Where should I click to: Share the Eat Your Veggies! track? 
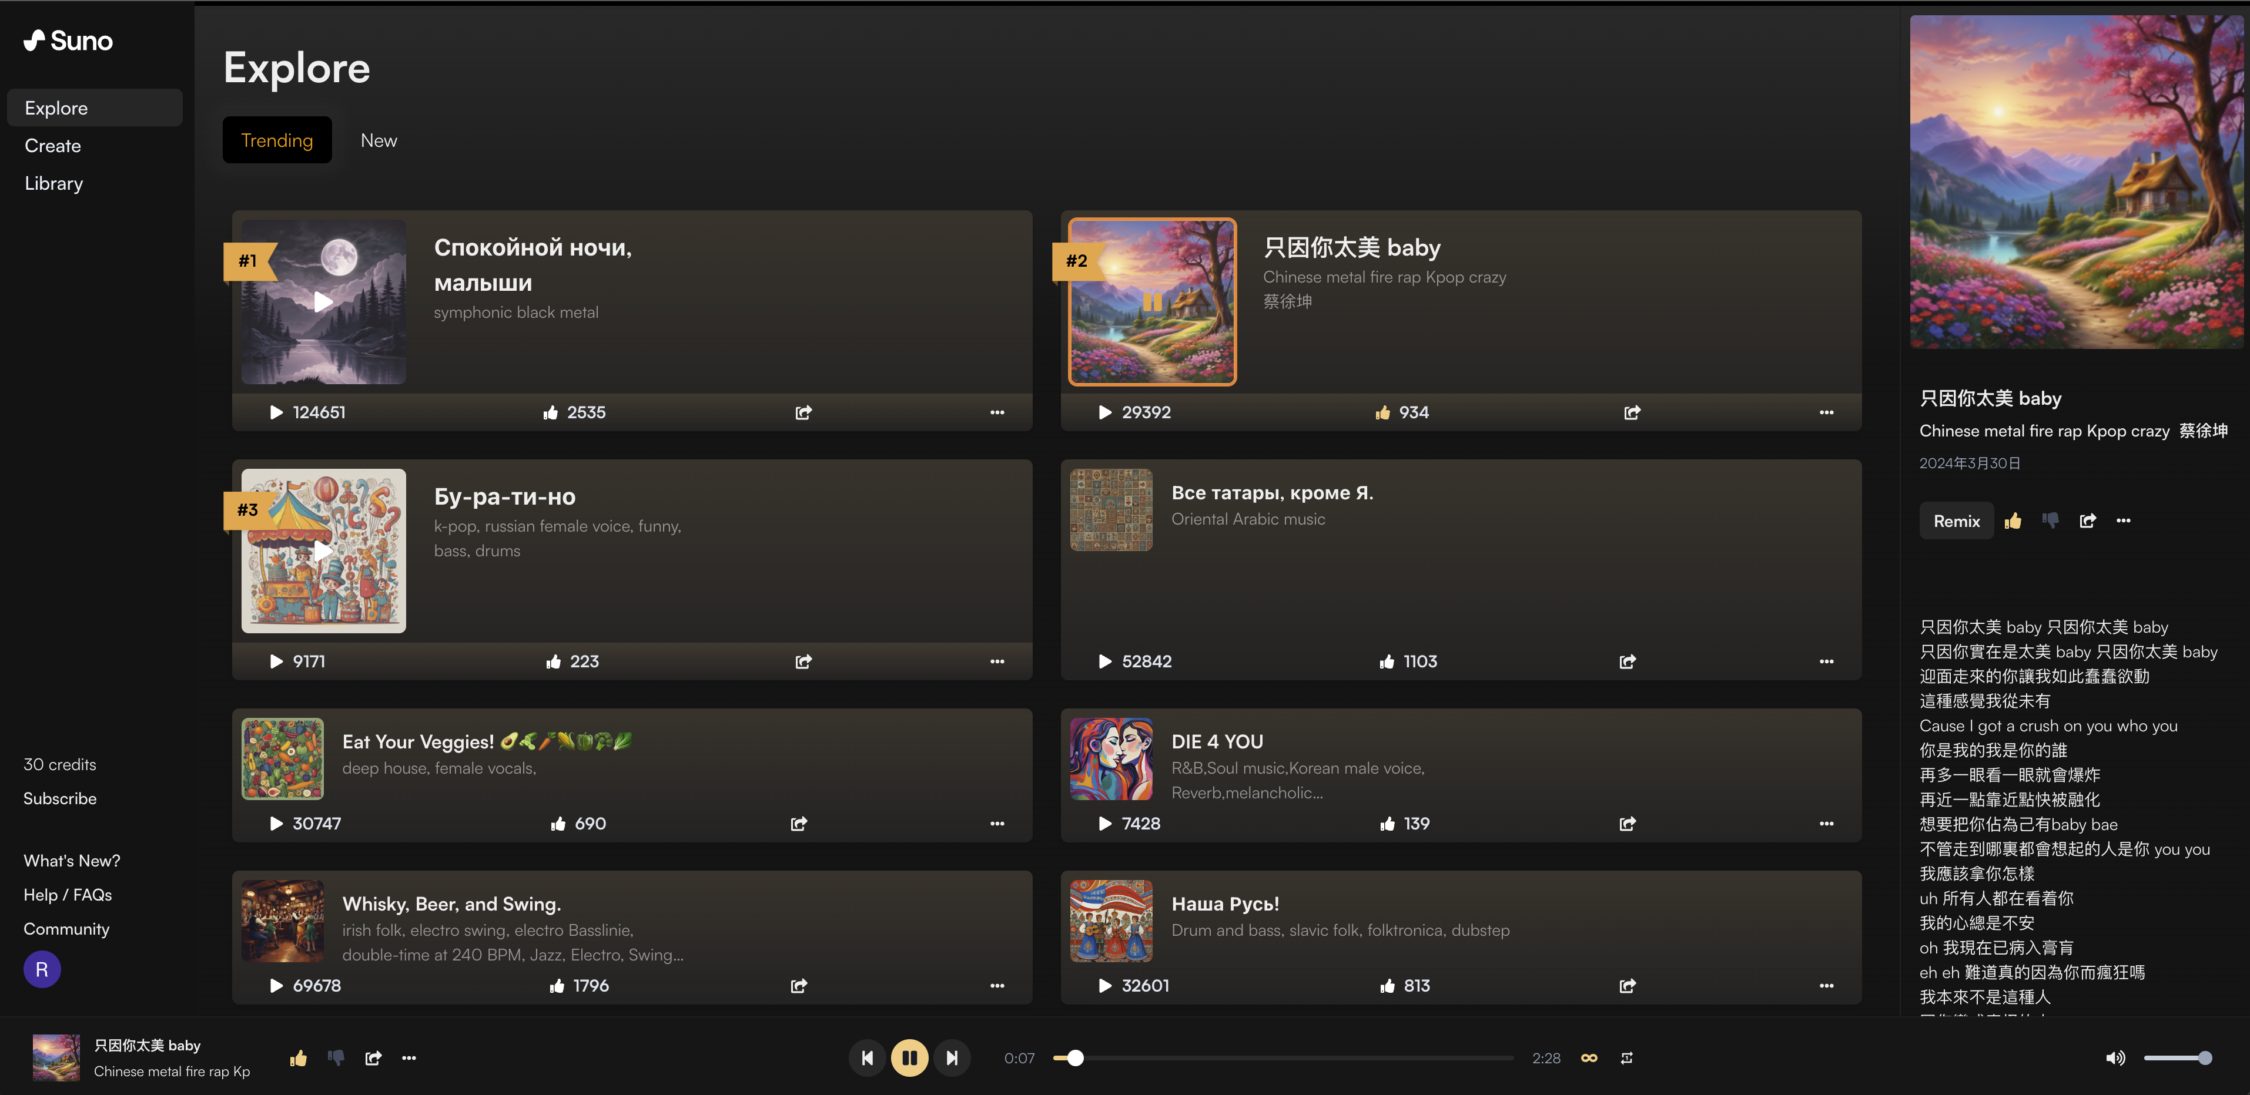coord(798,824)
